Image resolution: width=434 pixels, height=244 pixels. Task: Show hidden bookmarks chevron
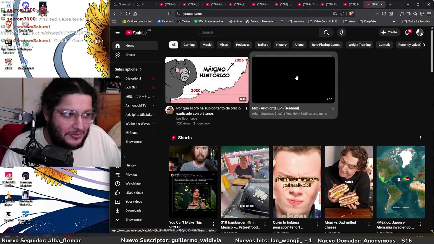point(394,21)
